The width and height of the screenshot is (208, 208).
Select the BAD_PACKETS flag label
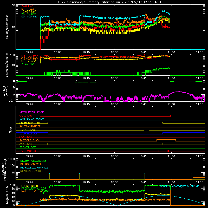point(28,151)
